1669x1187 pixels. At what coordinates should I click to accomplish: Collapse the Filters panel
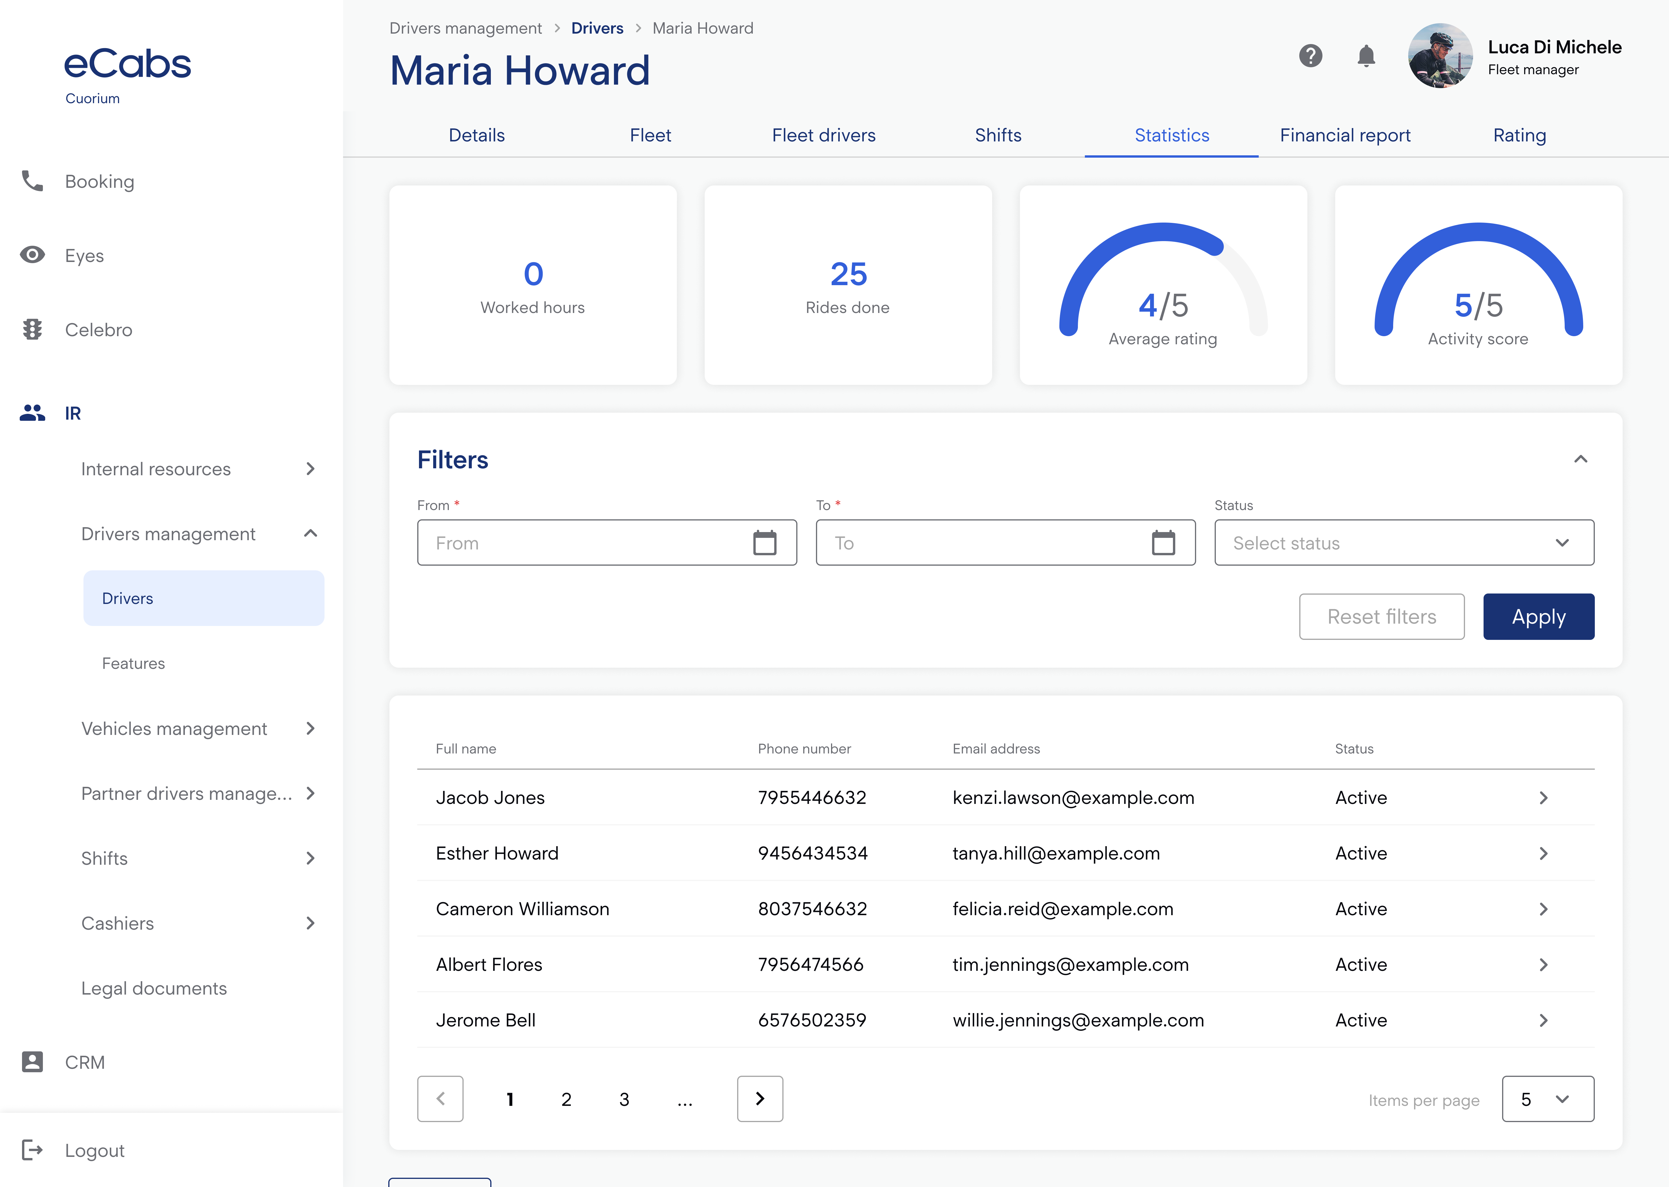click(1581, 459)
